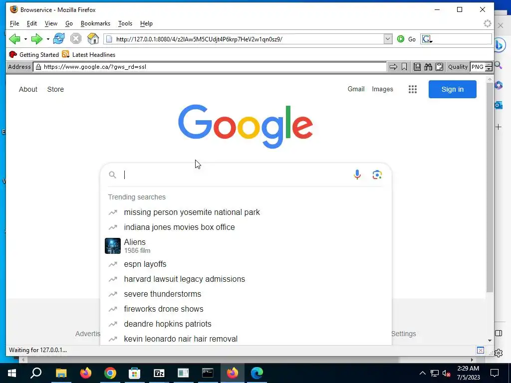Screen dimensions: 511x383
Task: Click the About link on Google
Action: [x=28, y=89]
